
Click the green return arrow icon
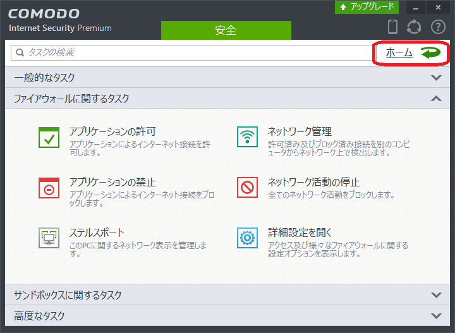click(431, 53)
